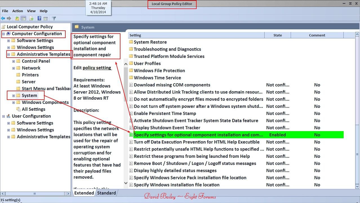Select 'Allow Distributed Link Tracking clients' setting

[x=198, y=92]
